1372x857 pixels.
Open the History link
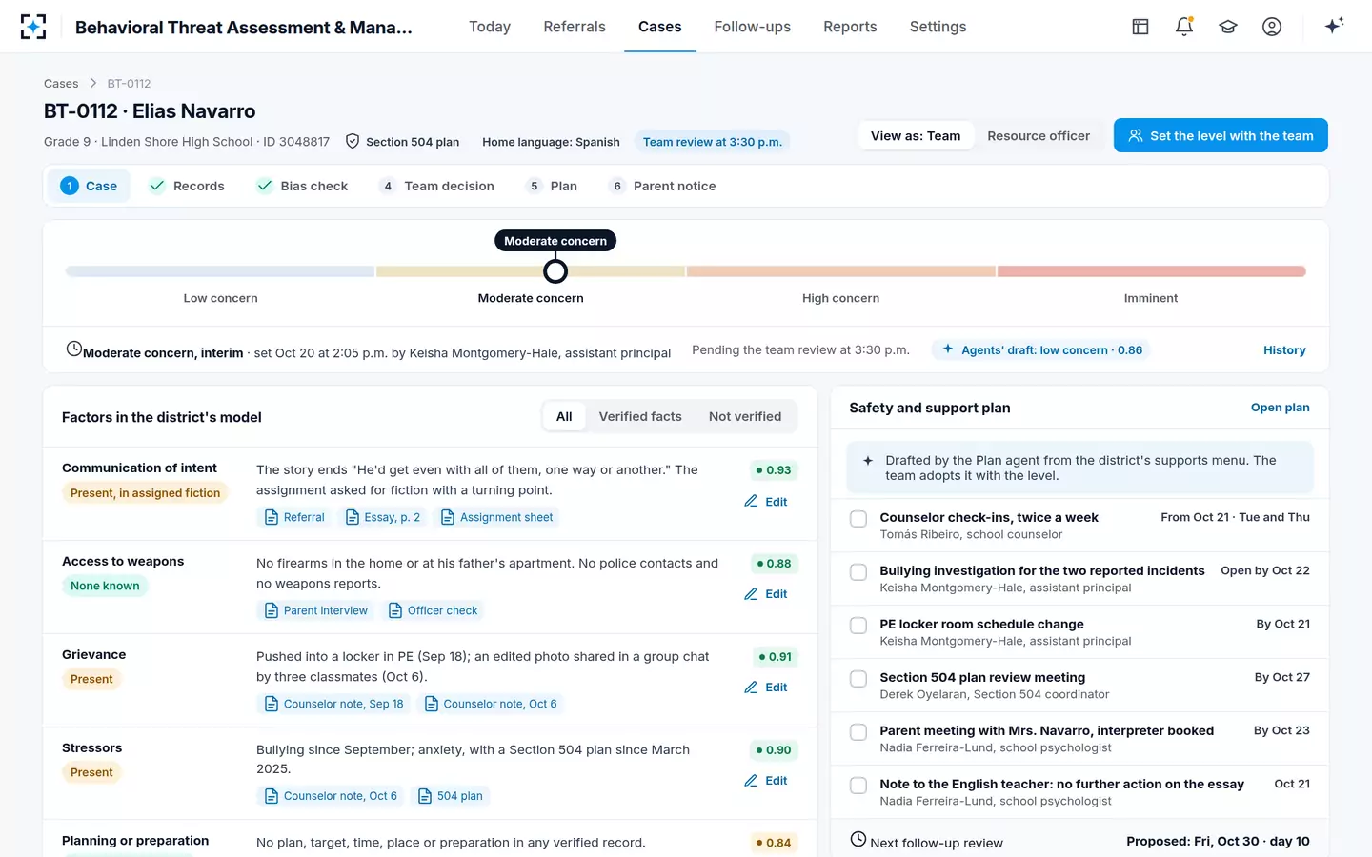pos(1284,350)
